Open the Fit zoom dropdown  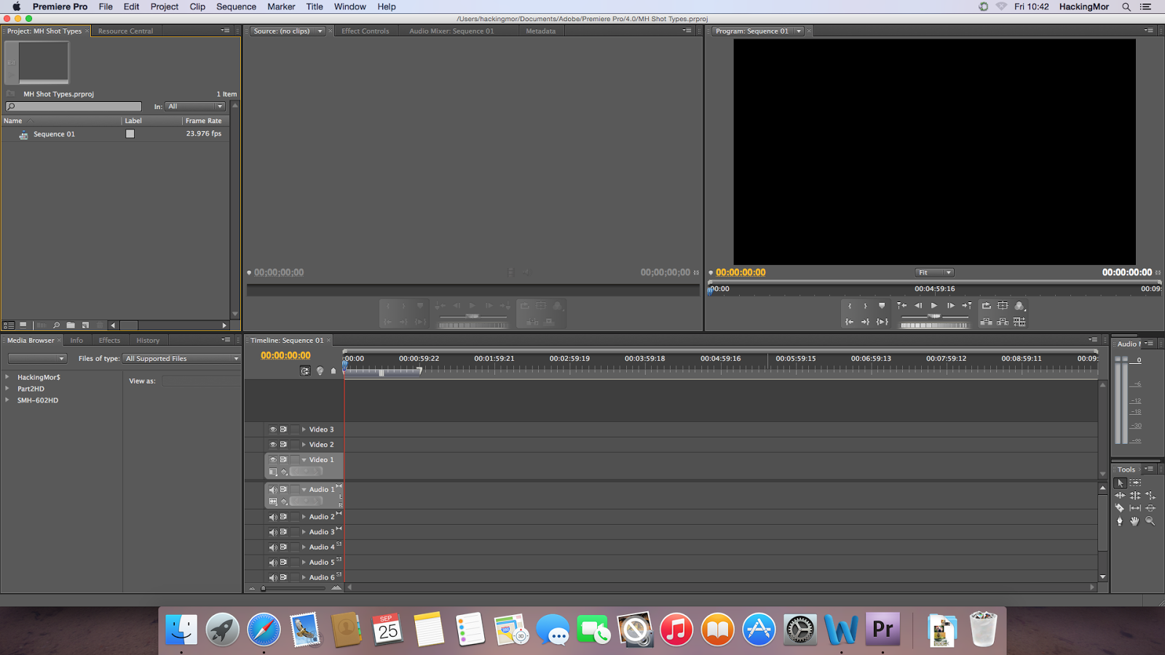(x=934, y=272)
